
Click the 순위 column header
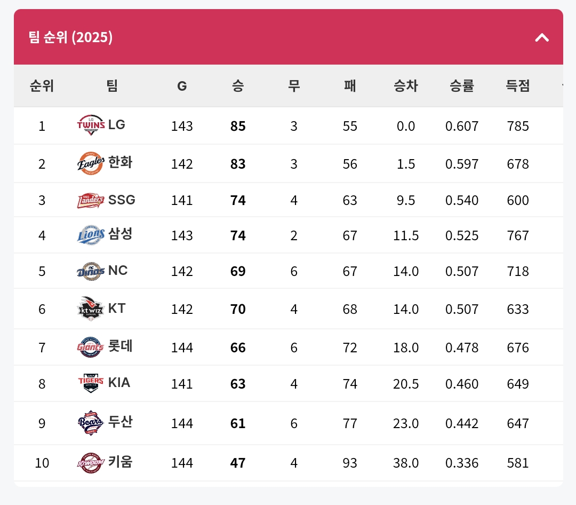coord(42,86)
